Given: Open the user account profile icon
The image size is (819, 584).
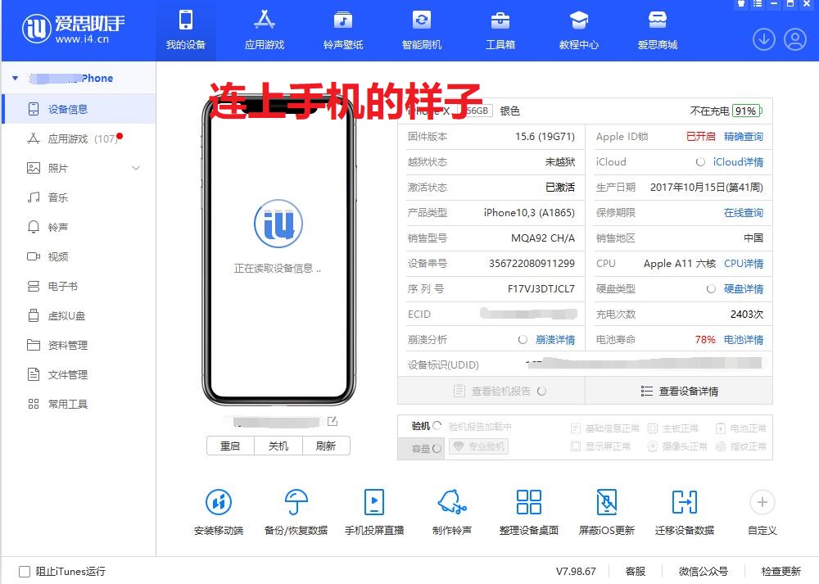Looking at the screenshot, I should [x=795, y=39].
